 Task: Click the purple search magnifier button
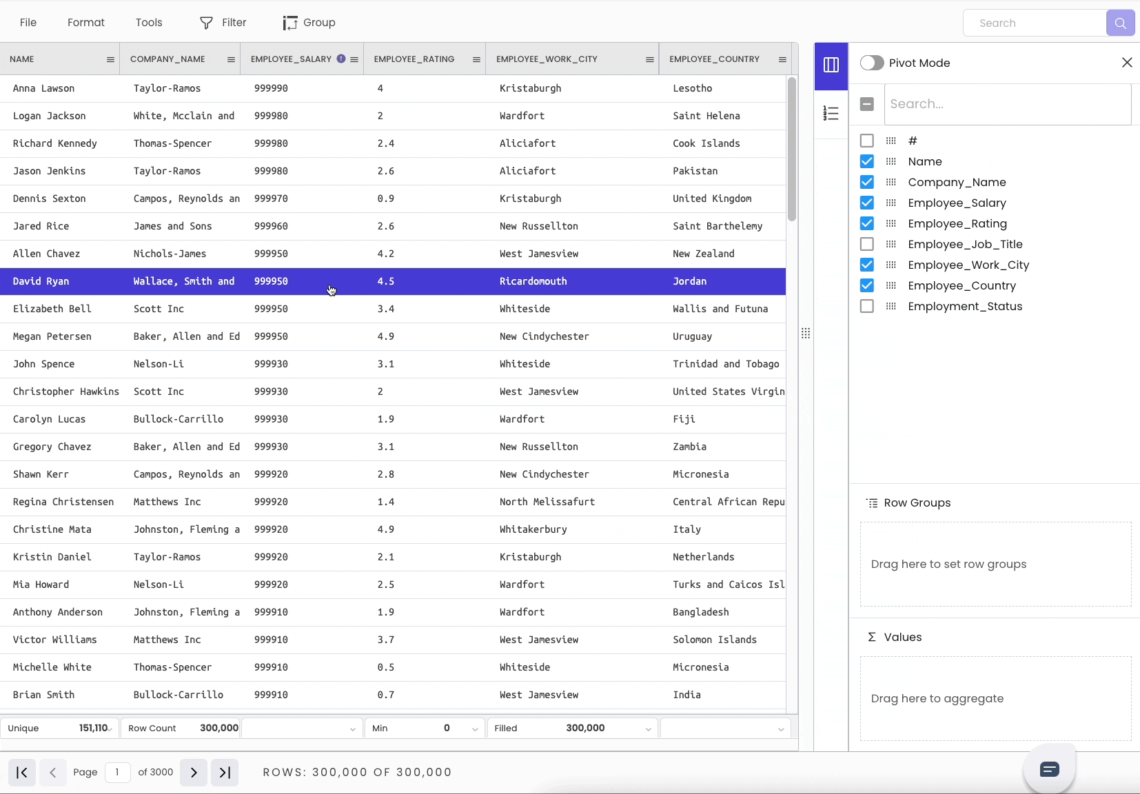point(1120,23)
